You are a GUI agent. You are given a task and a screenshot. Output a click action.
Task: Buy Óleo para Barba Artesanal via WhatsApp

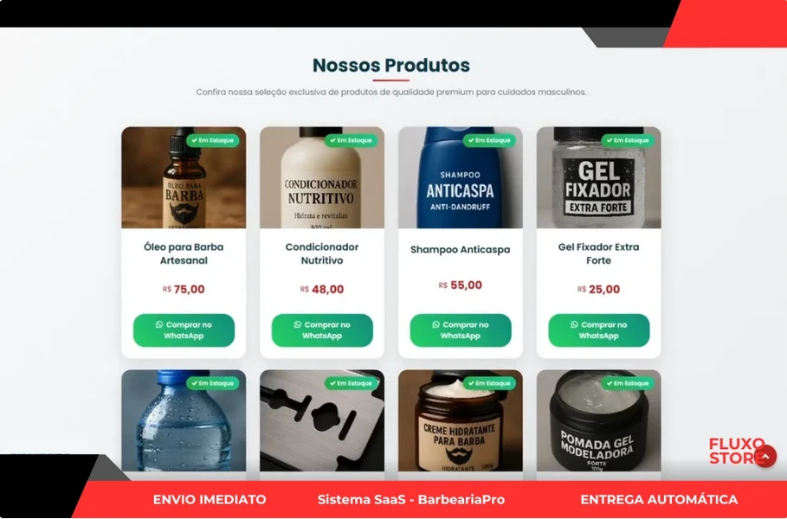coord(184,330)
